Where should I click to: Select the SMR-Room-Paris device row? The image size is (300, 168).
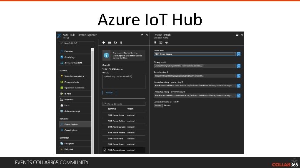click(x=124, y=139)
